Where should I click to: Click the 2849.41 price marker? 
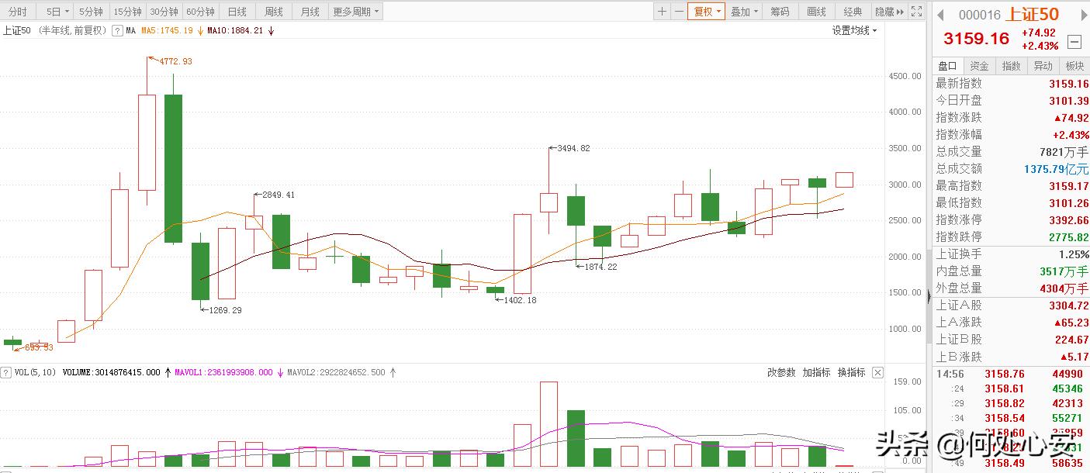[x=278, y=195]
